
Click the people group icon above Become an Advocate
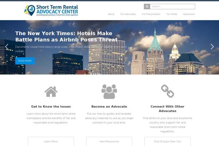[x=109, y=92]
